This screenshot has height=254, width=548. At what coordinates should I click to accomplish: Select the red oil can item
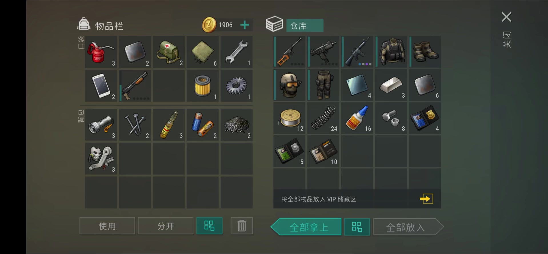(x=101, y=52)
